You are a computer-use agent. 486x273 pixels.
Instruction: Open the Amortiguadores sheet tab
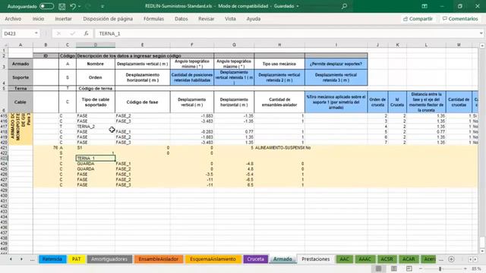tap(109, 259)
